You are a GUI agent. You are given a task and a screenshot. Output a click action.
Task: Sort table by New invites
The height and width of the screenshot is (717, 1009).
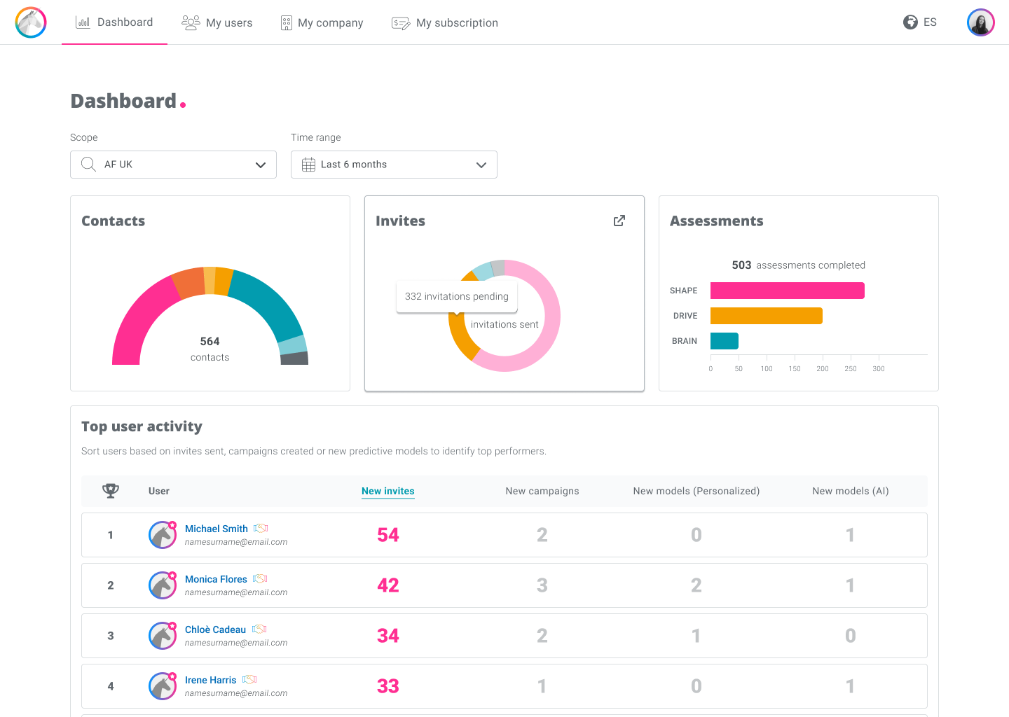click(388, 491)
